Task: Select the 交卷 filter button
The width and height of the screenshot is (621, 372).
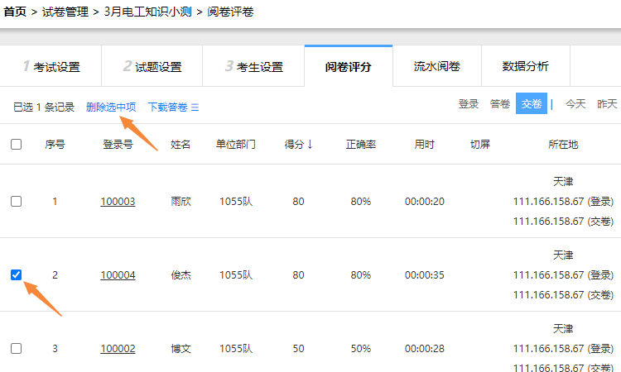Action: pyautogui.click(x=532, y=103)
